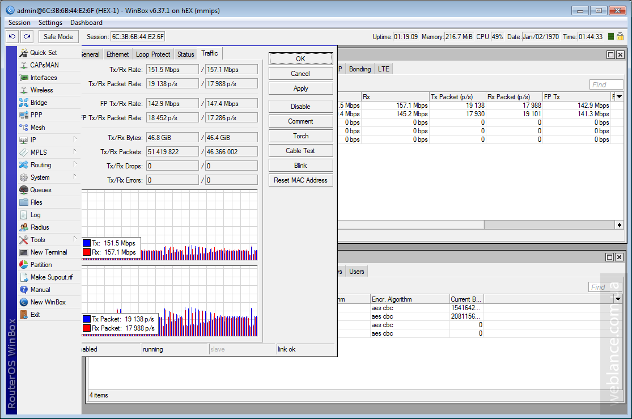Open the Settings menu
The width and height of the screenshot is (632, 419).
(50, 23)
